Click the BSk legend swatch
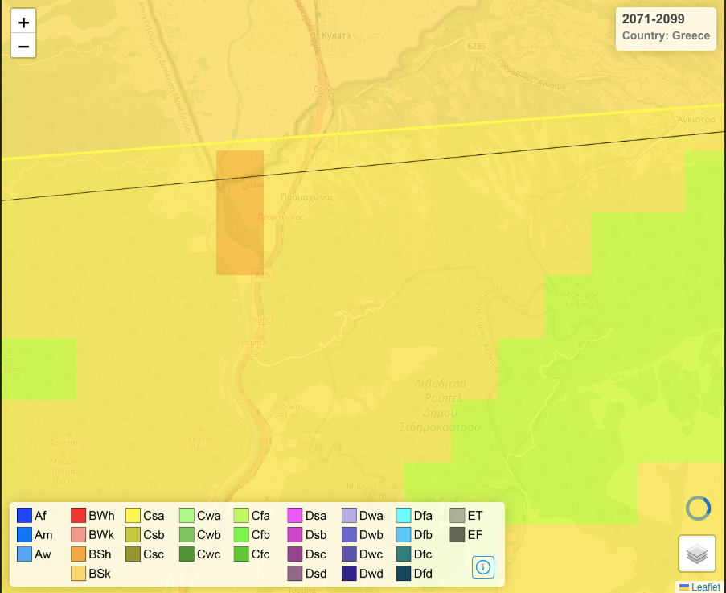The width and height of the screenshot is (726, 593). click(x=78, y=574)
